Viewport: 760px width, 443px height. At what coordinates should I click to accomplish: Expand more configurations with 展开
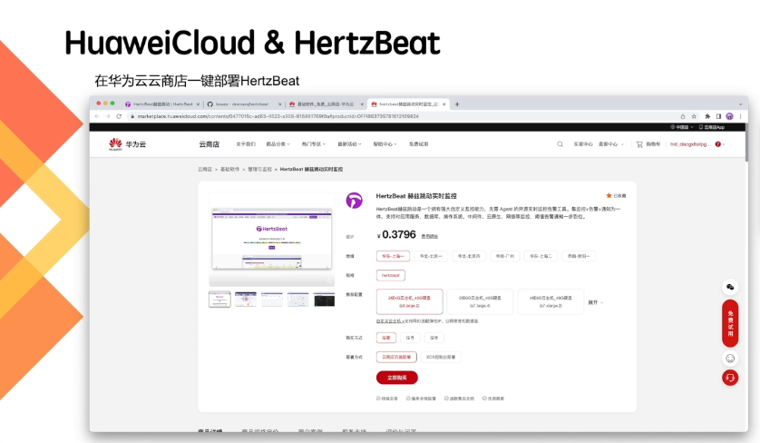[596, 302]
